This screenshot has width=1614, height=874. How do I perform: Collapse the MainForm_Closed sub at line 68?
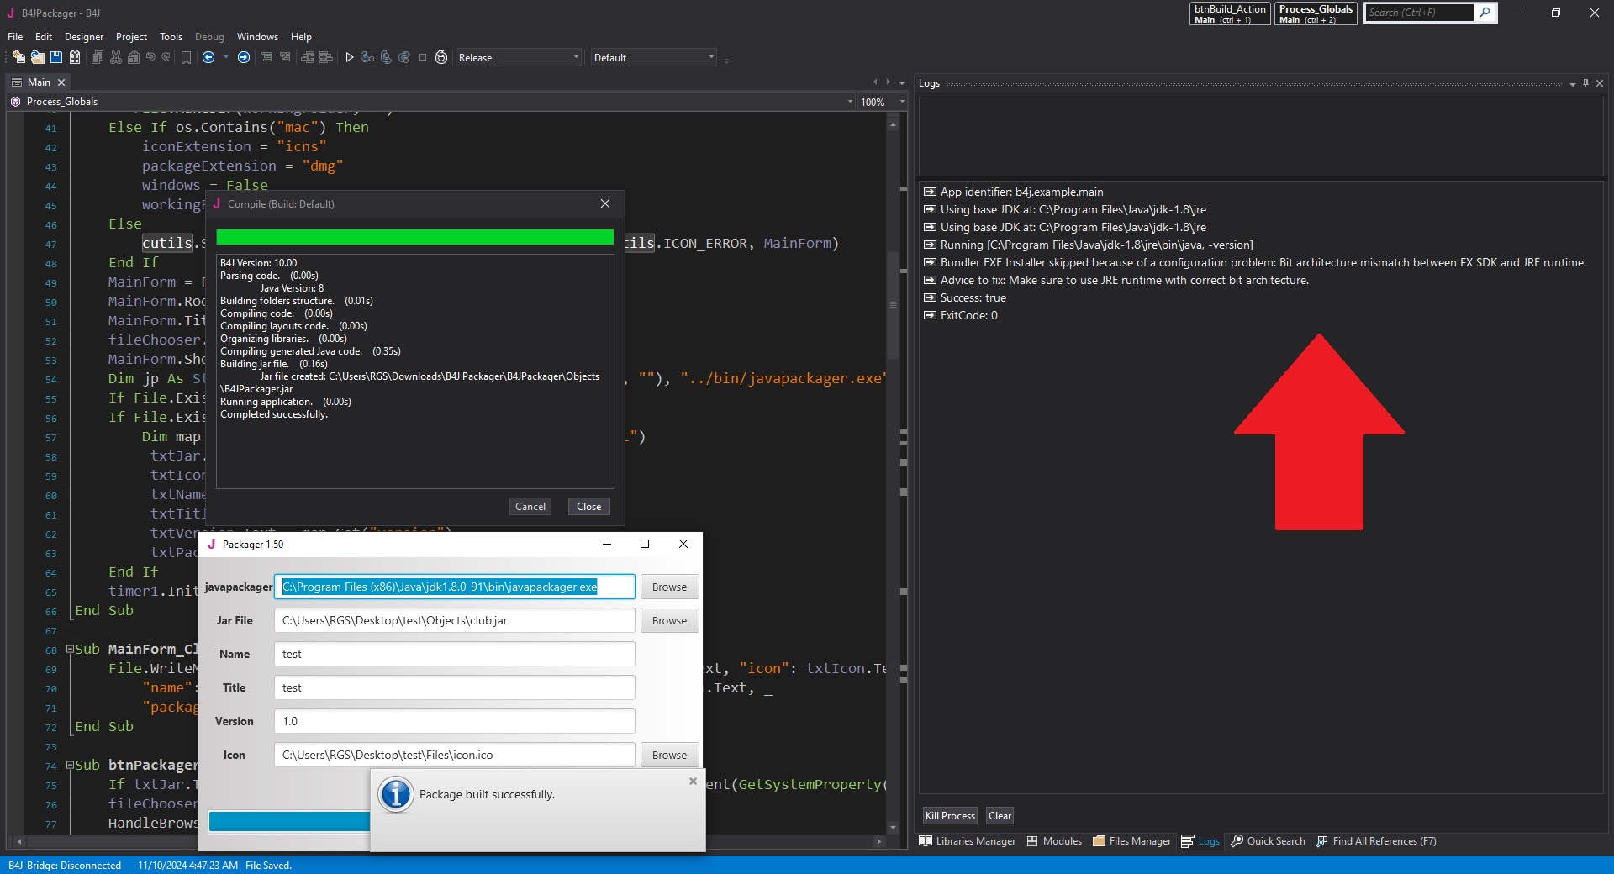click(70, 650)
